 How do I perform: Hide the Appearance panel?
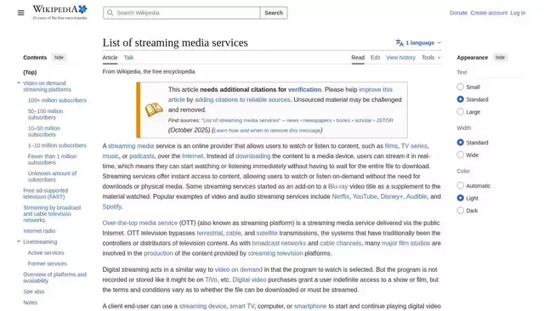(x=500, y=58)
